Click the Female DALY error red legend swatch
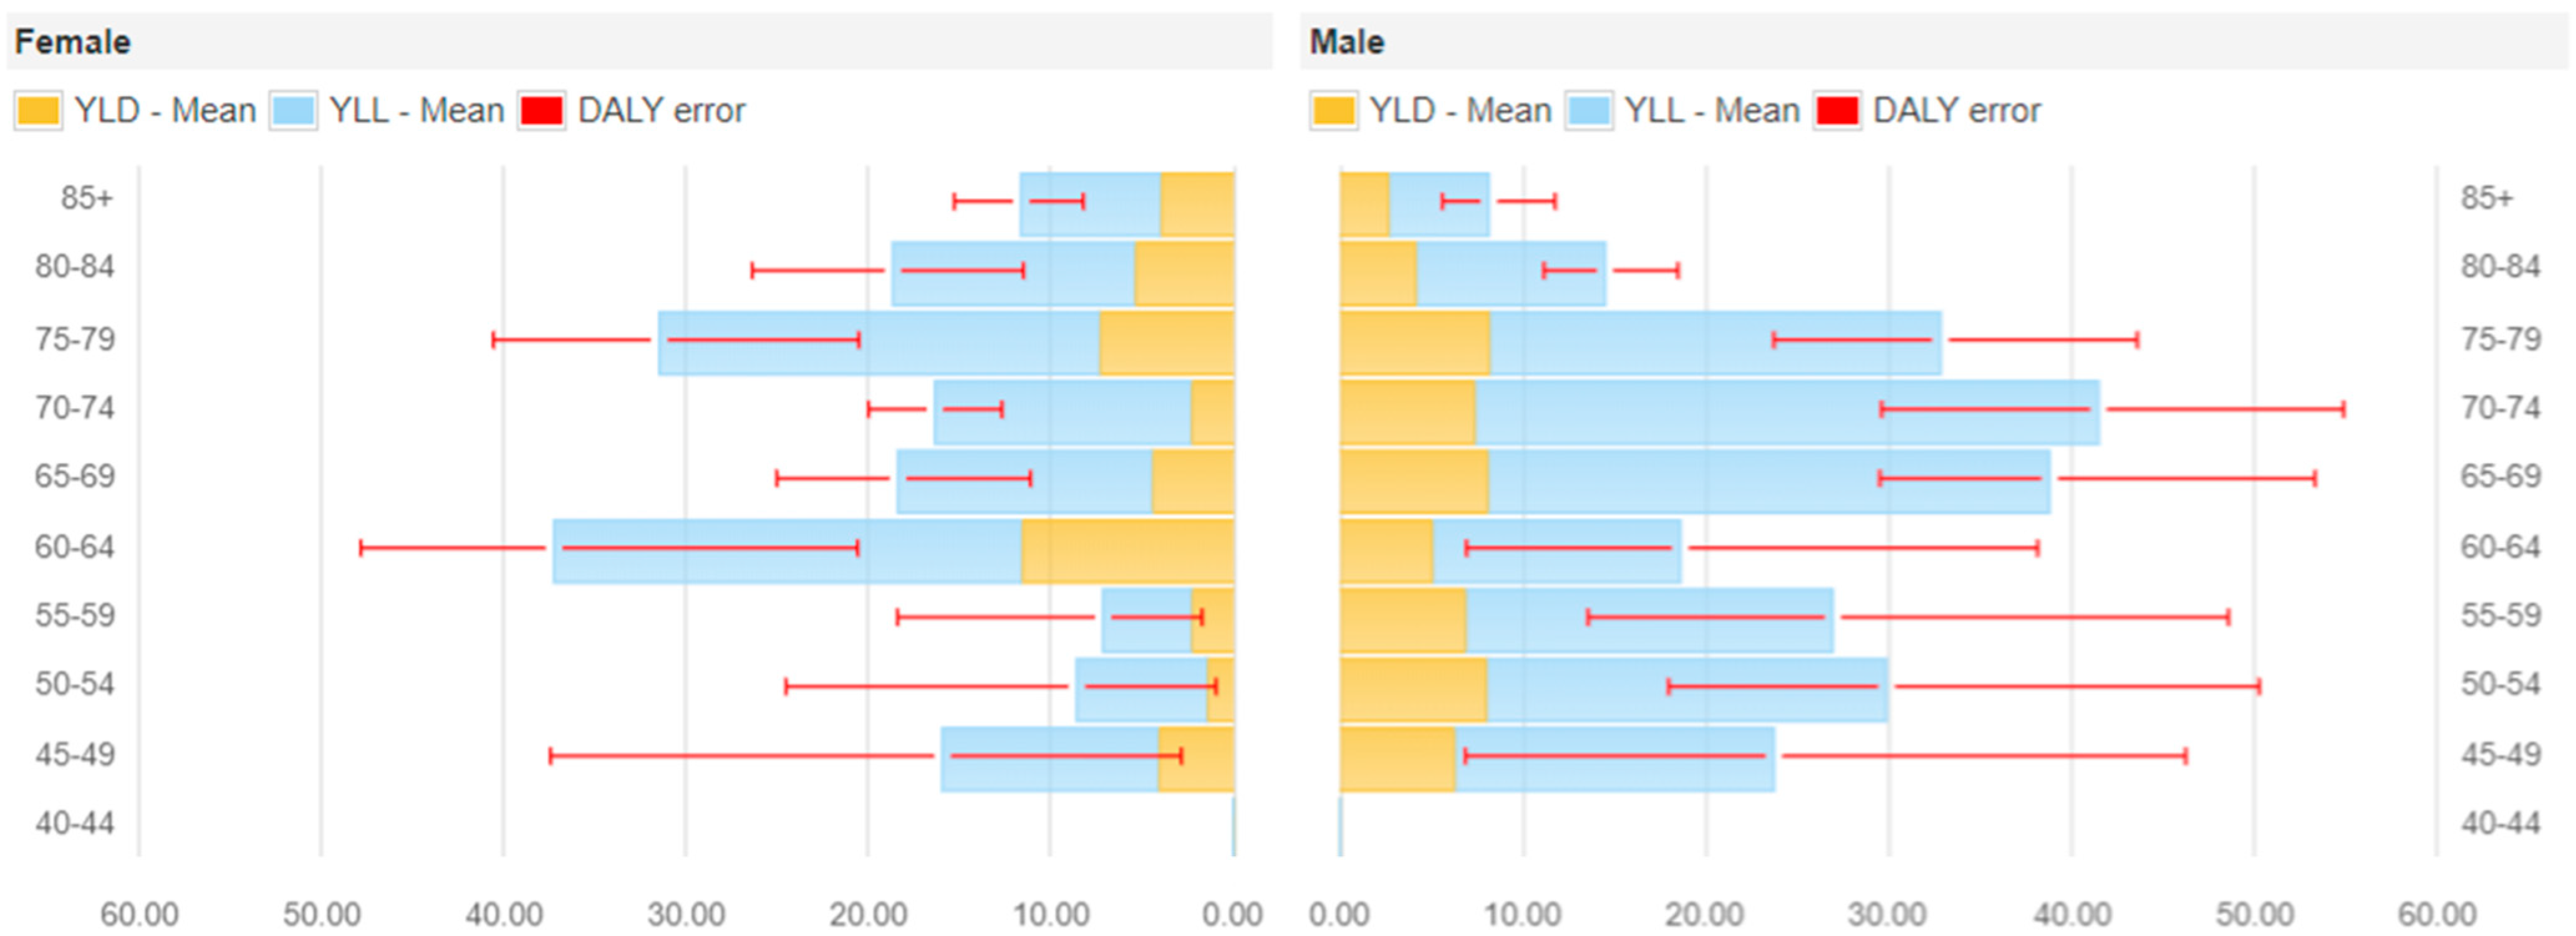Image resolution: width=2576 pixels, height=936 pixels. 541,110
